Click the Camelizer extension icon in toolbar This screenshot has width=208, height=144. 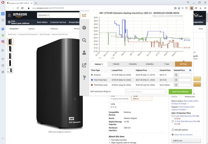click(x=191, y=8)
